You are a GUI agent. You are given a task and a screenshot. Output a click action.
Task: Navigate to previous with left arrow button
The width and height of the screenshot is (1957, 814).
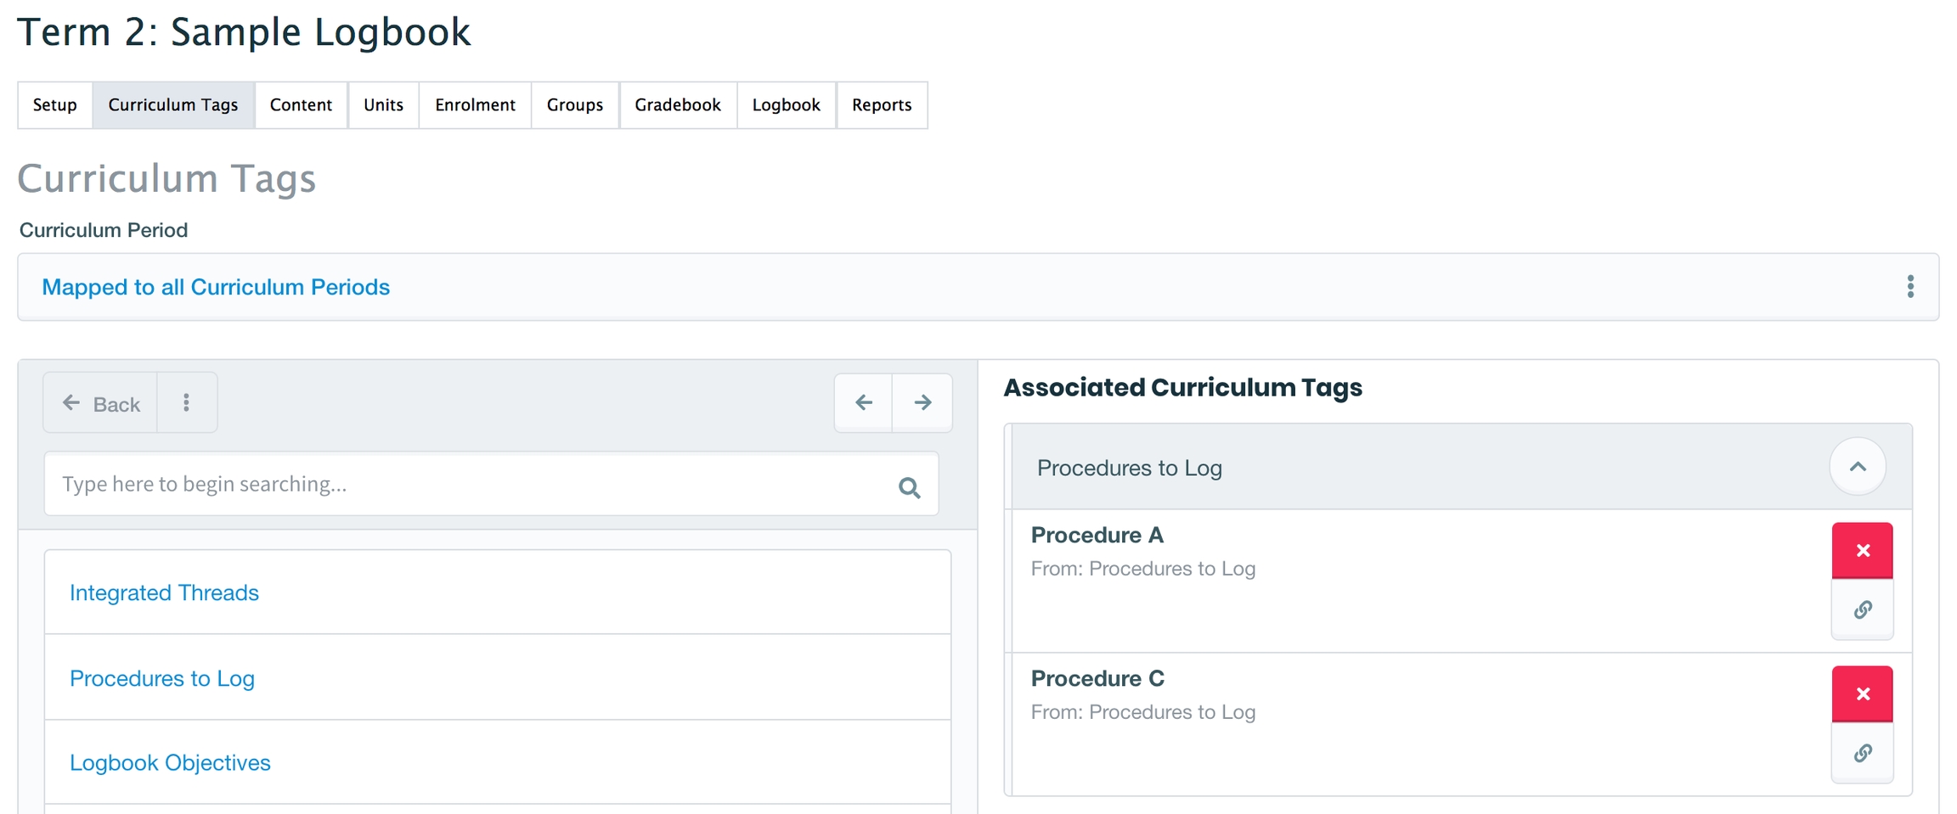pos(863,402)
